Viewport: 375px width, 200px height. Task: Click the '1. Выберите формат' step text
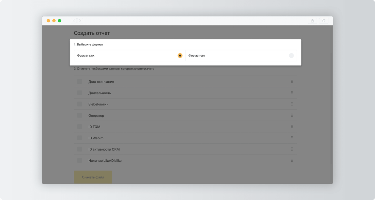pos(89,44)
